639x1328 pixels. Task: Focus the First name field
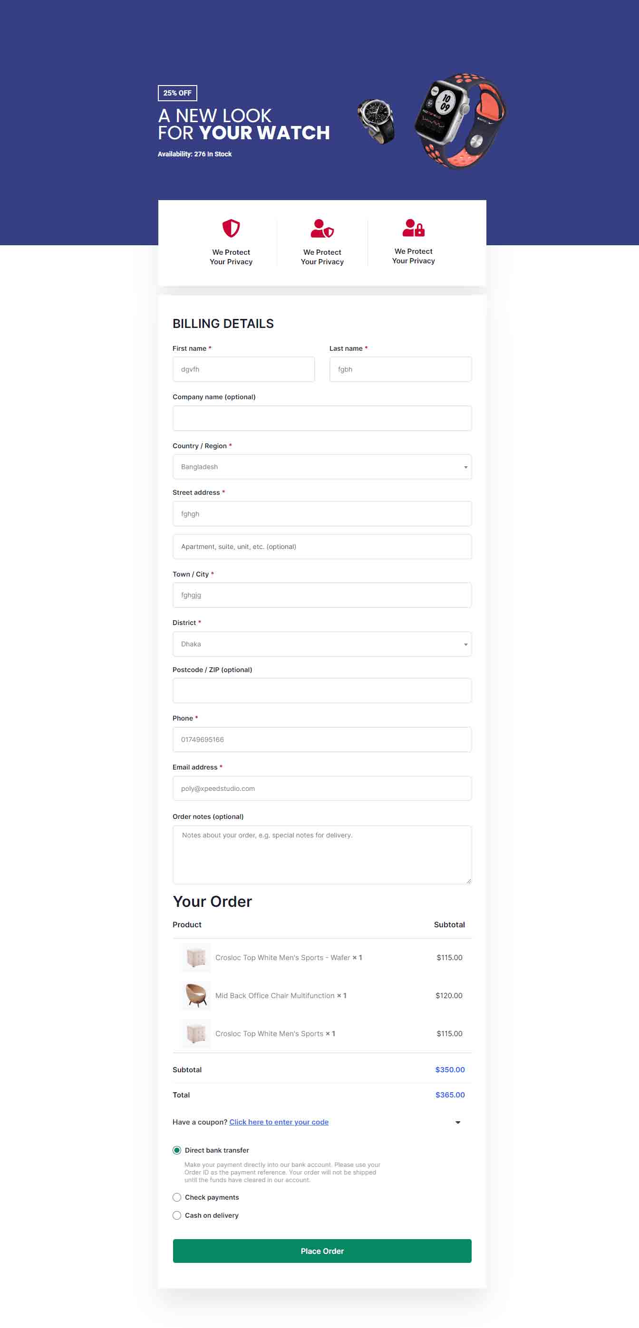tap(243, 369)
